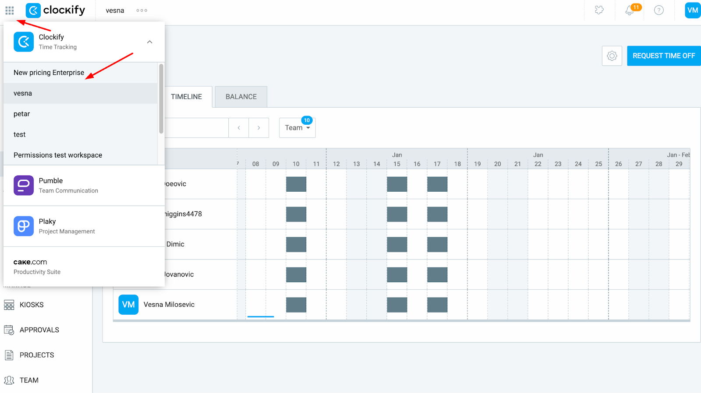The height and width of the screenshot is (393, 701).
Task: Open Pumble Team Communication
Action: point(84,186)
